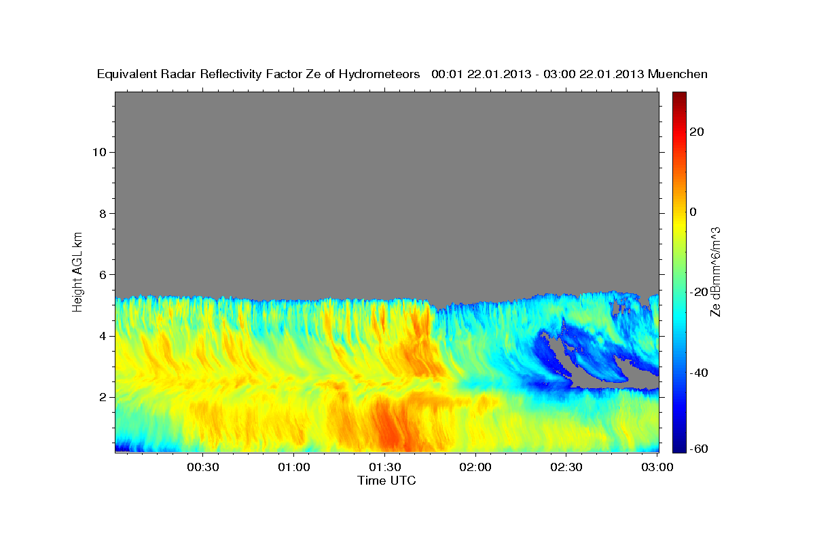Viewport: 815px width, 543px height.
Task: Click the 02:00 time tick label
Action: tap(475, 467)
